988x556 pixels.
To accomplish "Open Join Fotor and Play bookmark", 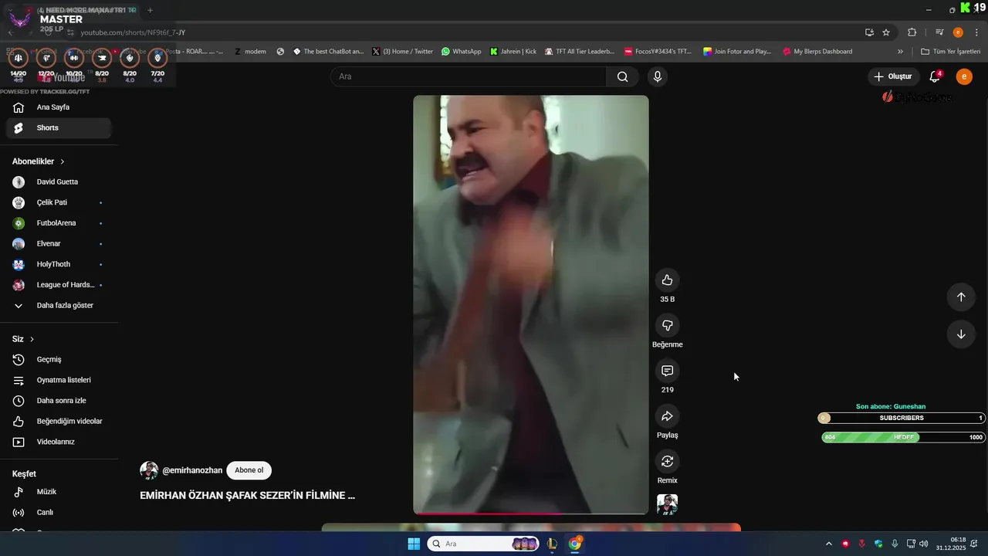I will pos(737,52).
